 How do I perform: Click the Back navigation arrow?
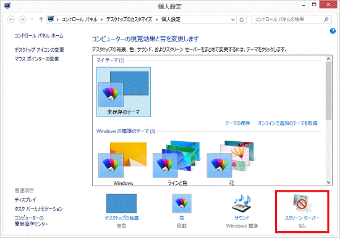tap(11, 20)
